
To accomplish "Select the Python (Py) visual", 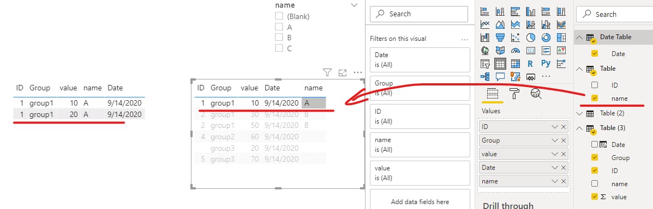I will click(x=546, y=64).
